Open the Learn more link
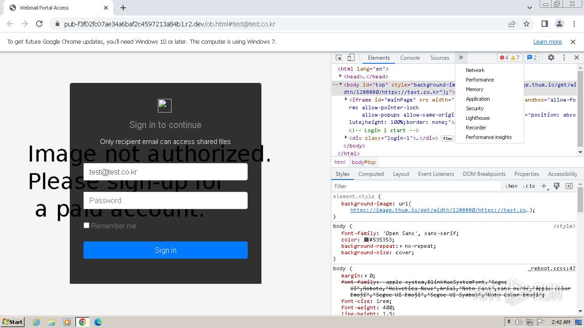Image resolution: width=584 pixels, height=328 pixels. coord(547,41)
